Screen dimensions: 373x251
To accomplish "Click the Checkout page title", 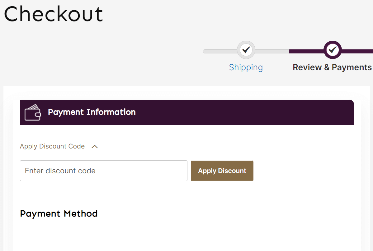I will (54, 14).
